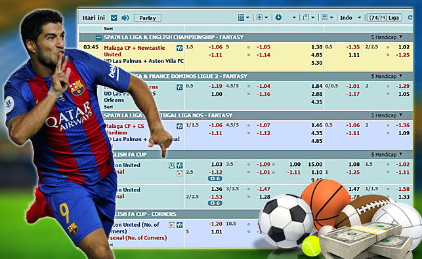This screenshot has width=422, height=259.
Task: Click the English FA Cup - Corners header
Action: tap(145, 214)
